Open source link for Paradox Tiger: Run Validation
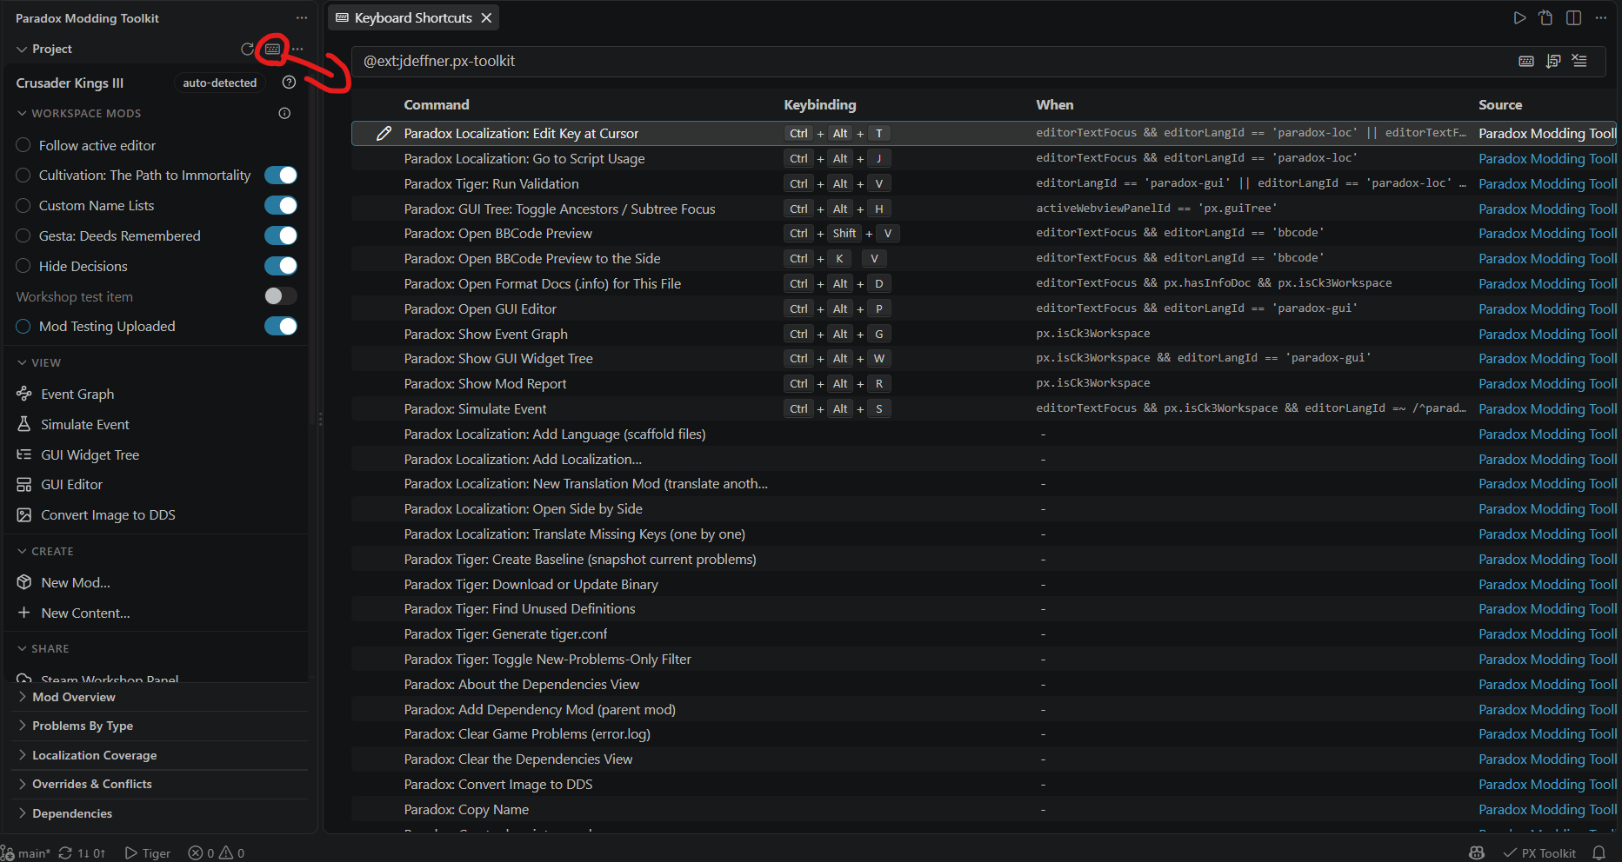Image resolution: width=1622 pixels, height=862 pixels. pos(1548,184)
